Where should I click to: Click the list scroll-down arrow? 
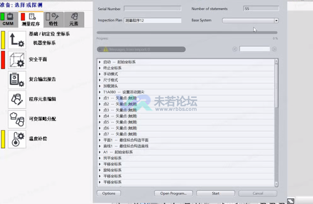277,184
